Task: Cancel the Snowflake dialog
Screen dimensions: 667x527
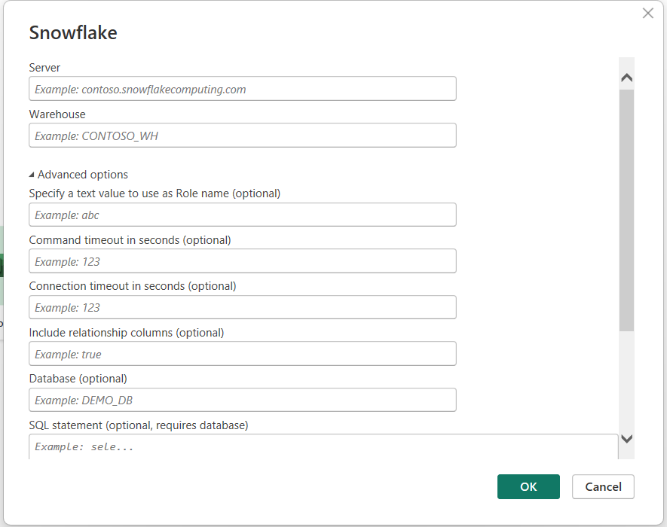Action: pos(603,486)
